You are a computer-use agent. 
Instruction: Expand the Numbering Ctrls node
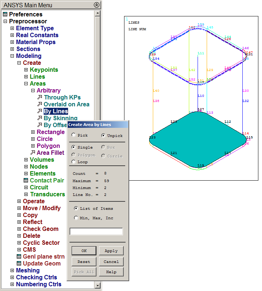tap(12, 284)
